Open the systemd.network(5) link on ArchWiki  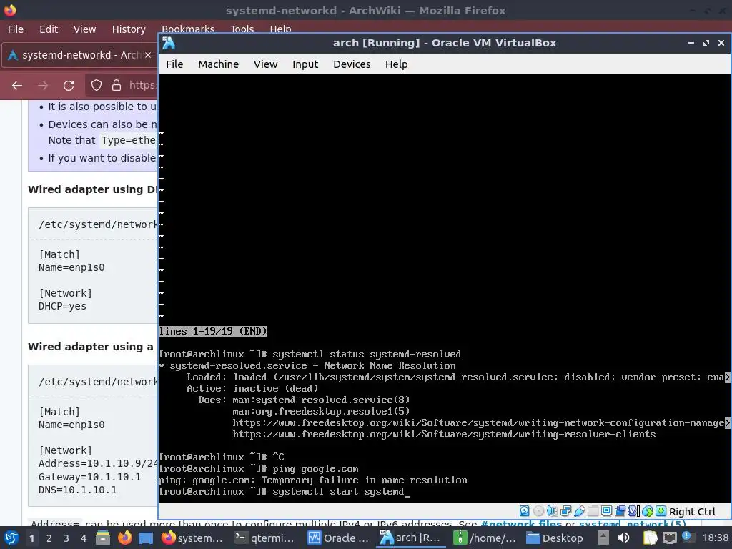pos(632,524)
